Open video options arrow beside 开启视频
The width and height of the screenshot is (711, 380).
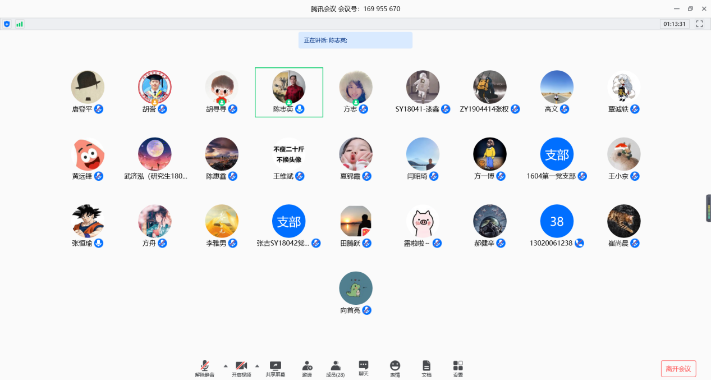(x=257, y=365)
